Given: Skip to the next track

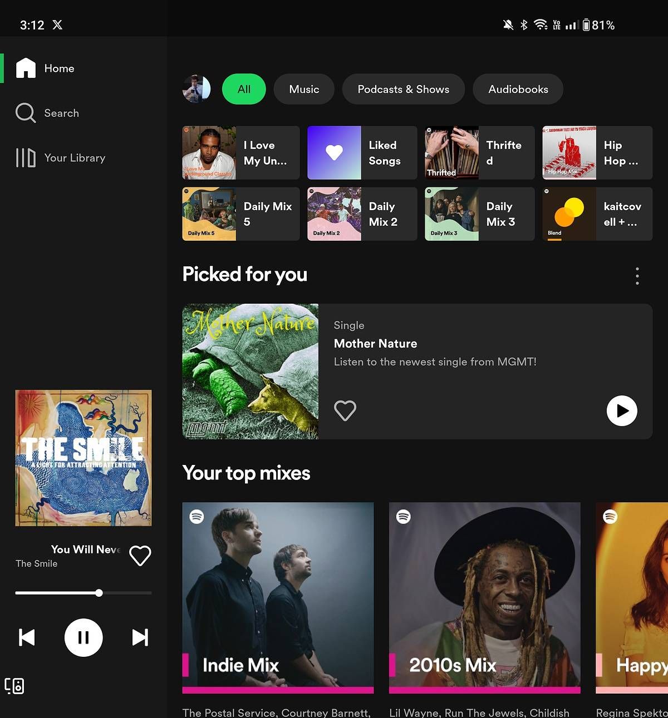Looking at the screenshot, I should 139,637.
